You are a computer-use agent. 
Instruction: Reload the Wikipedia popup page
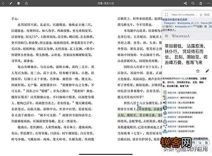click(201, 15)
